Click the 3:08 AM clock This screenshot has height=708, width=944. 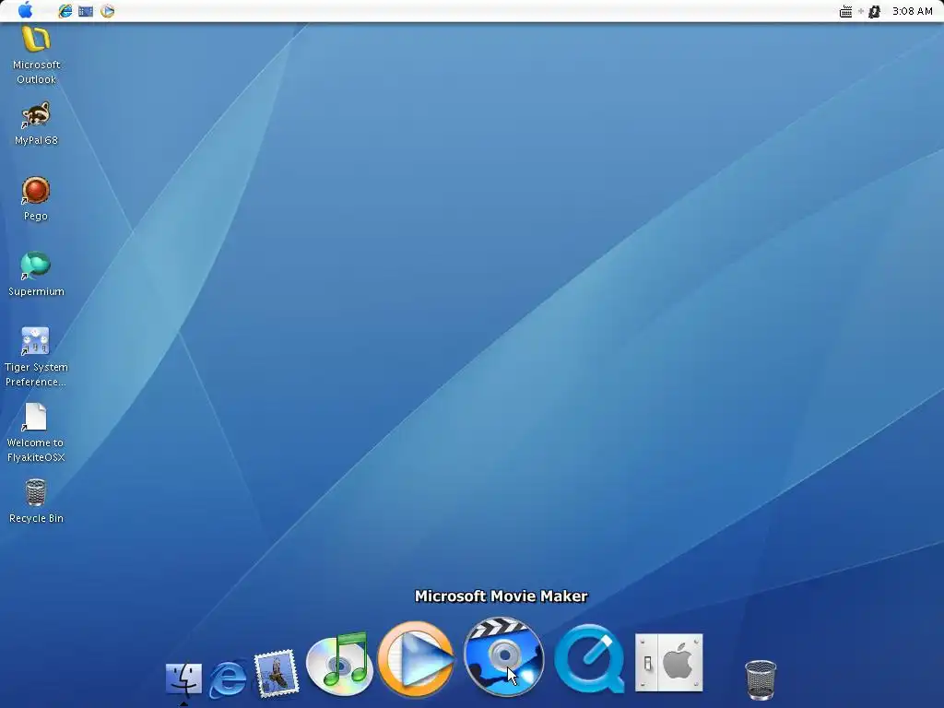[x=912, y=11]
